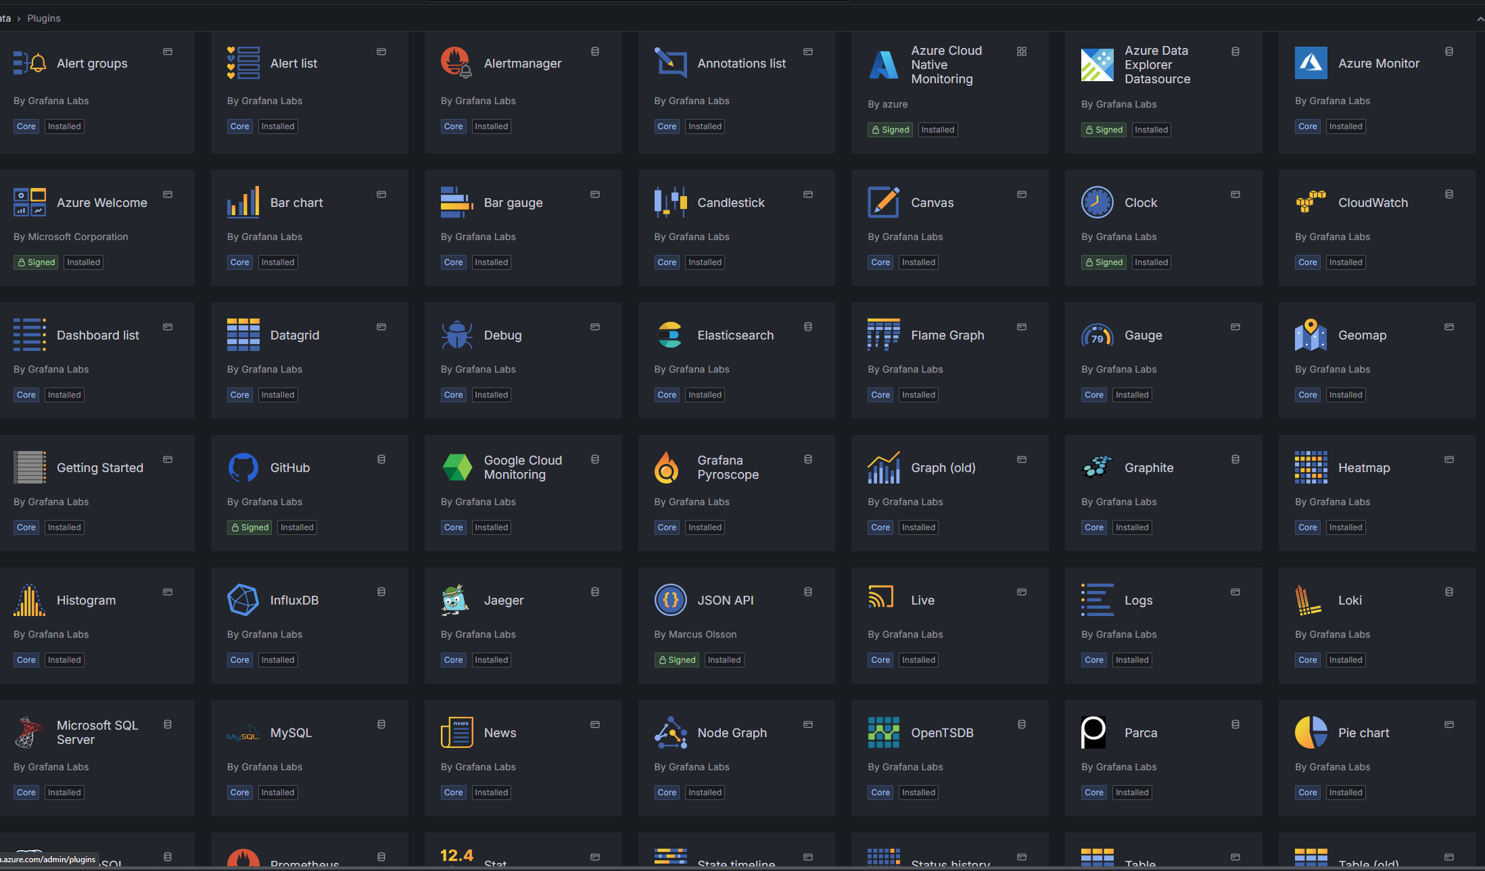This screenshot has height=871, width=1485.
Task: Click the Logs plugin icon
Action: pyautogui.click(x=1098, y=600)
